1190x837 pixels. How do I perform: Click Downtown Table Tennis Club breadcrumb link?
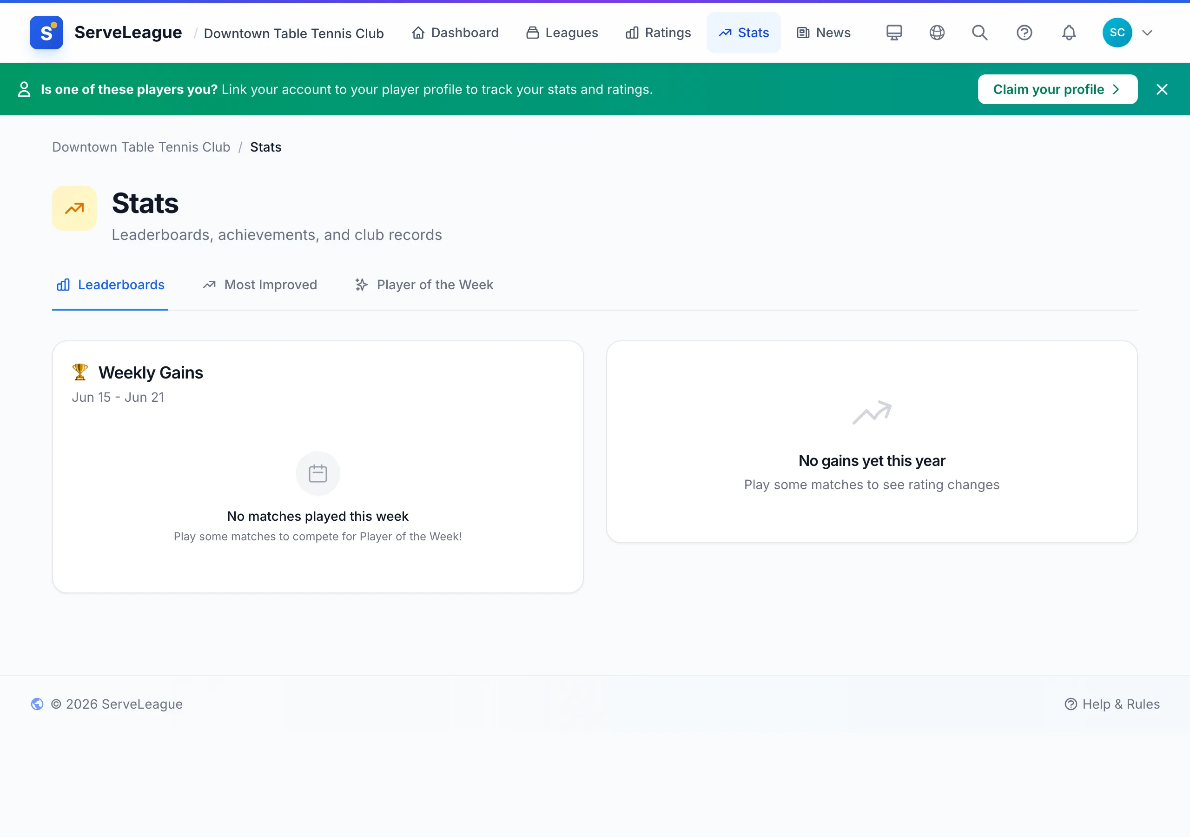pos(141,147)
